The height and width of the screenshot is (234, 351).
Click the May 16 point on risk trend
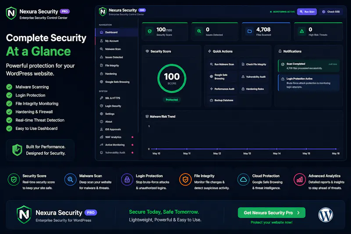click(336, 149)
